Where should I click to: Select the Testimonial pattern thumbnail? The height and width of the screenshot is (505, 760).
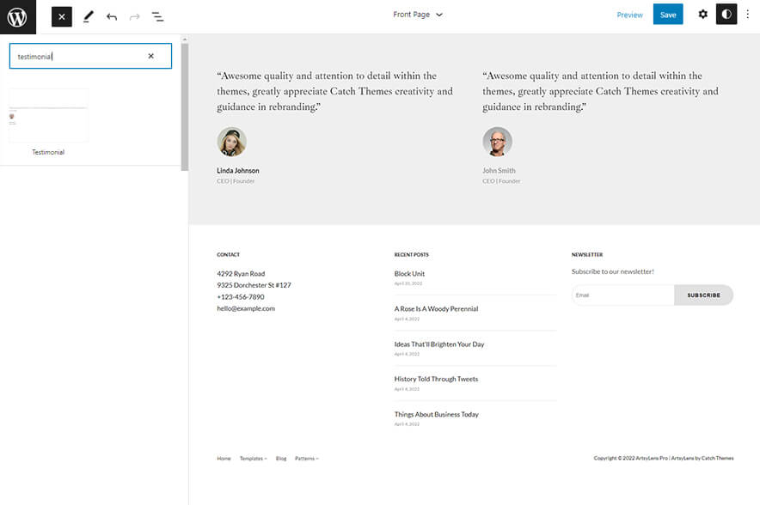(x=48, y=116)
